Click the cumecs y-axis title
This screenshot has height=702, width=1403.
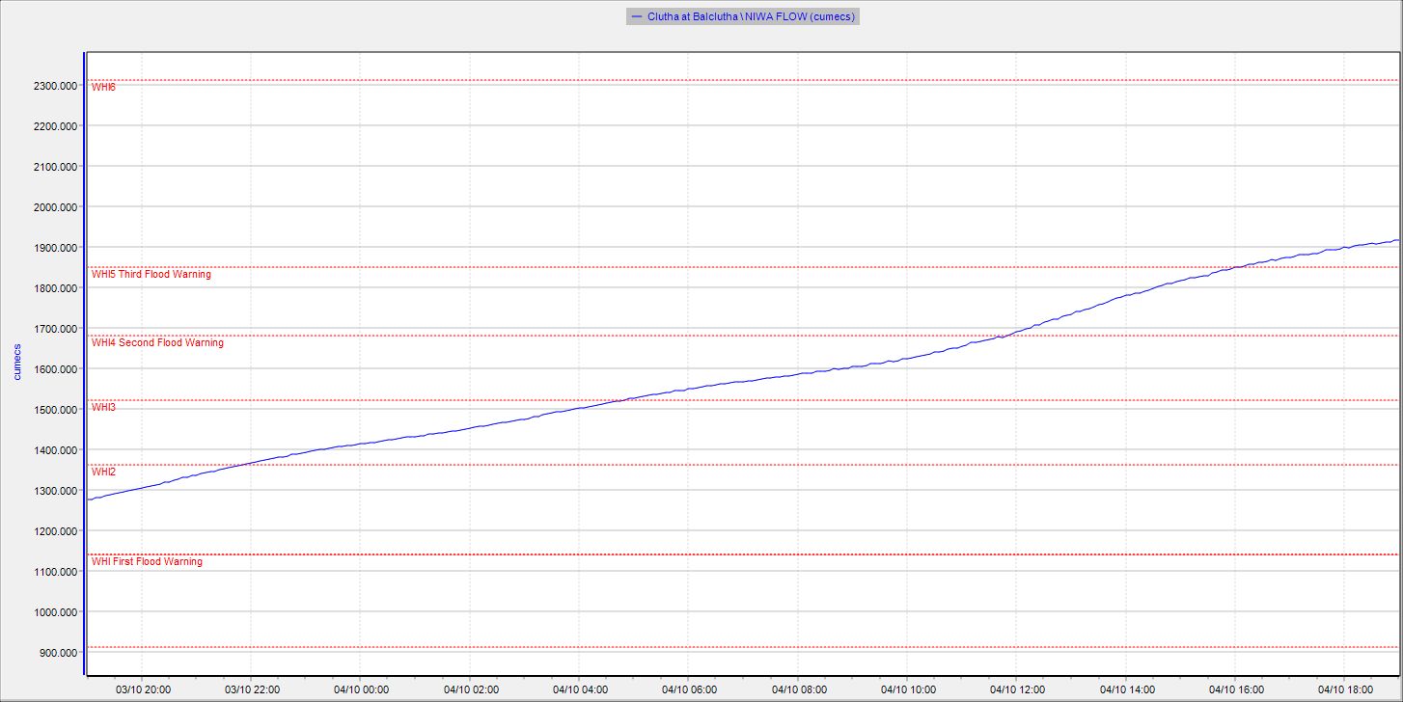pyautogui.click(x=17, y=361)
